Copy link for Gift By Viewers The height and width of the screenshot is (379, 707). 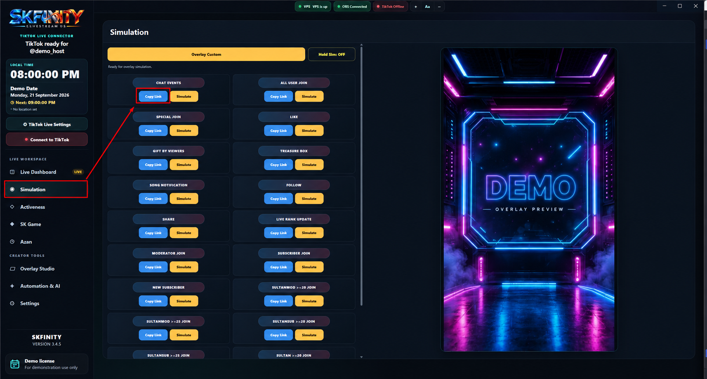pyautogui.click(x=153, y=165)
